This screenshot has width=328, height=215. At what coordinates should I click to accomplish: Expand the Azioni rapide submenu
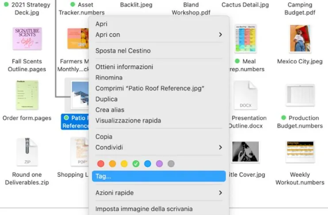click(x=220, y=193)
